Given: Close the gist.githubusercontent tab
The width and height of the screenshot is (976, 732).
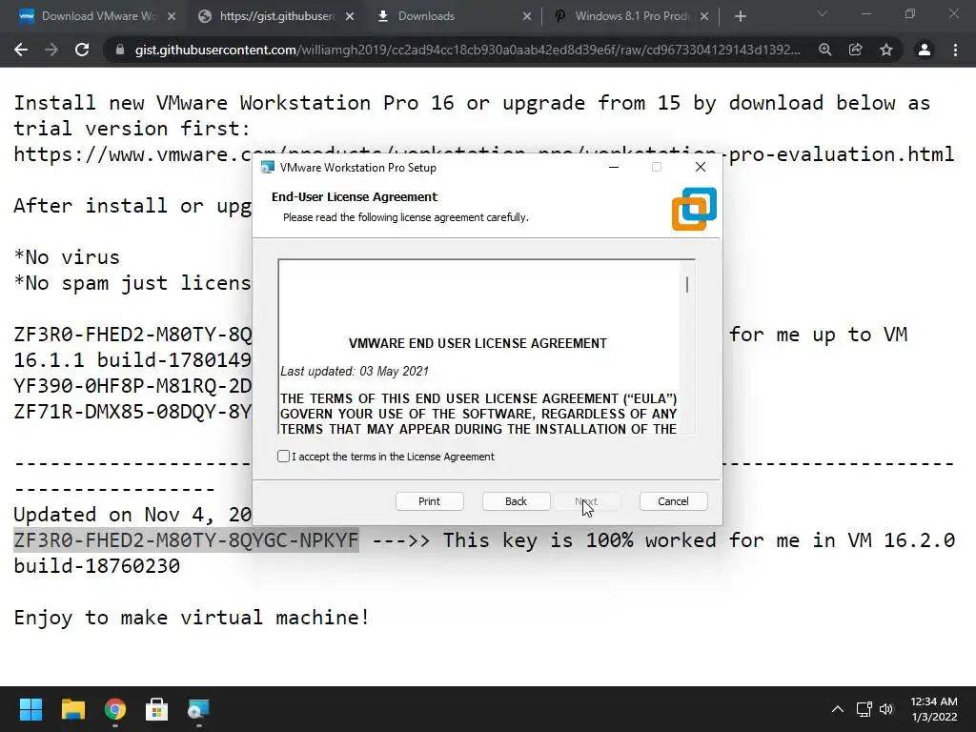Looking at the screenshot, I should pos(350,16).
